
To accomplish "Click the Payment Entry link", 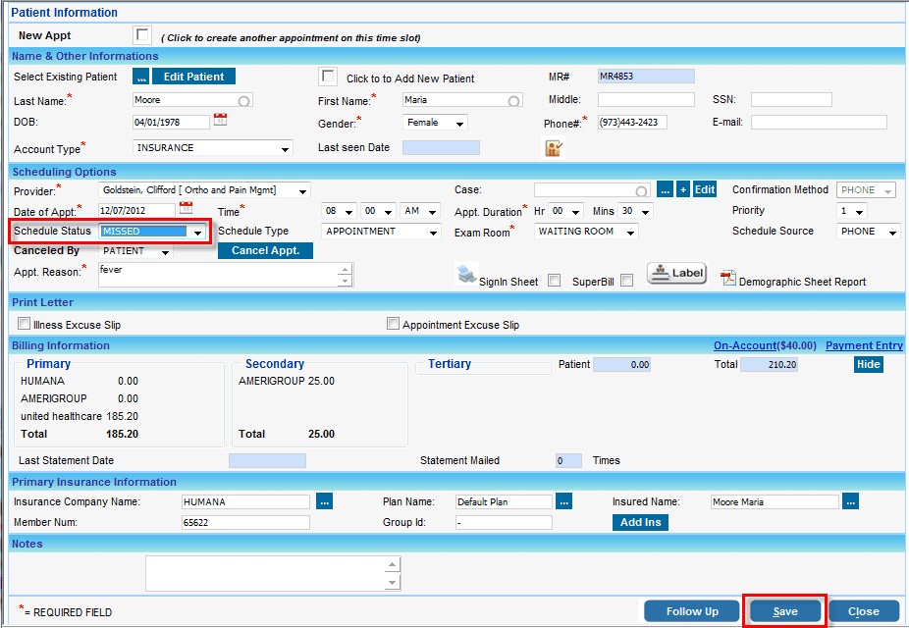I will (x=864, y=345).
